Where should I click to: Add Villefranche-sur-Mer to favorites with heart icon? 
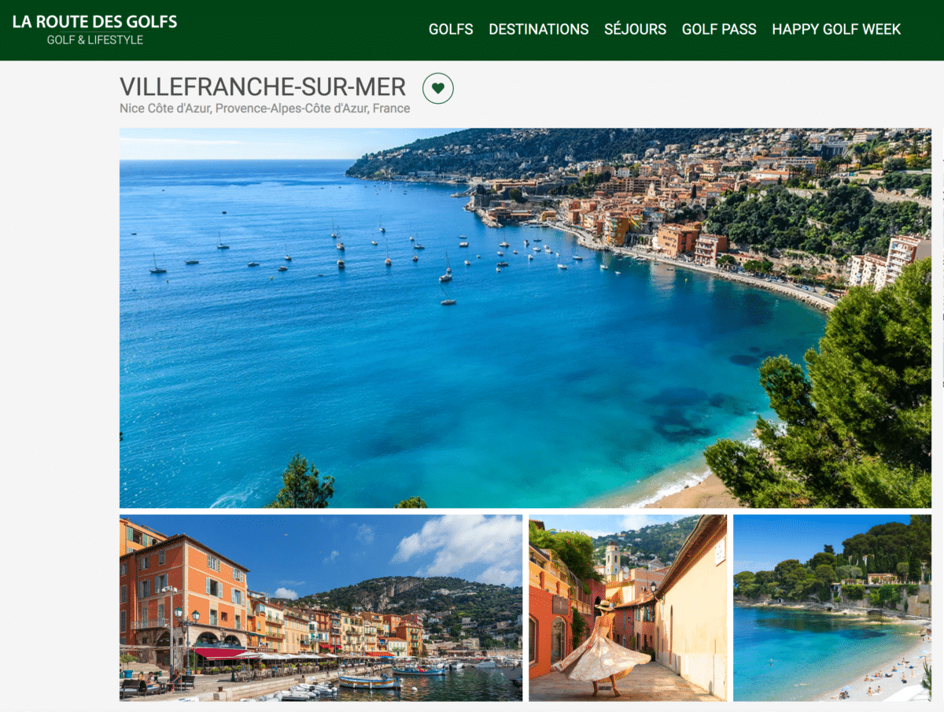438,88
